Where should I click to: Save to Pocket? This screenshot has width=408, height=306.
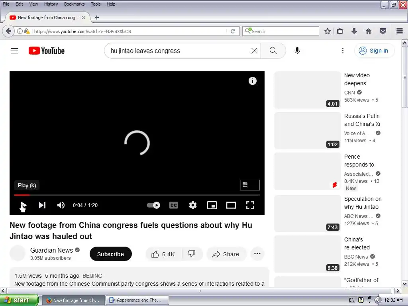point(383,31)
